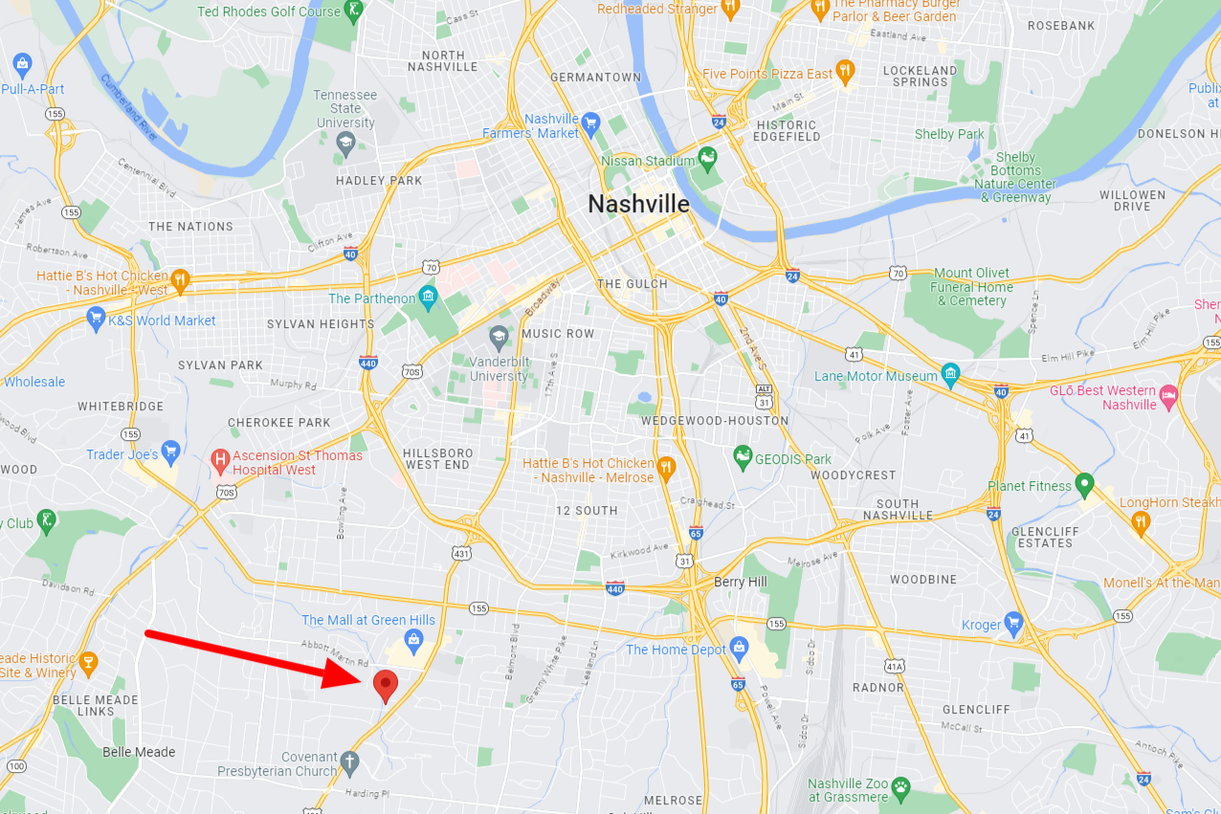This screenshot has width=1221, height=814.
Task: Select the Five Points Pizza East icon
Action: pos(845,71)
